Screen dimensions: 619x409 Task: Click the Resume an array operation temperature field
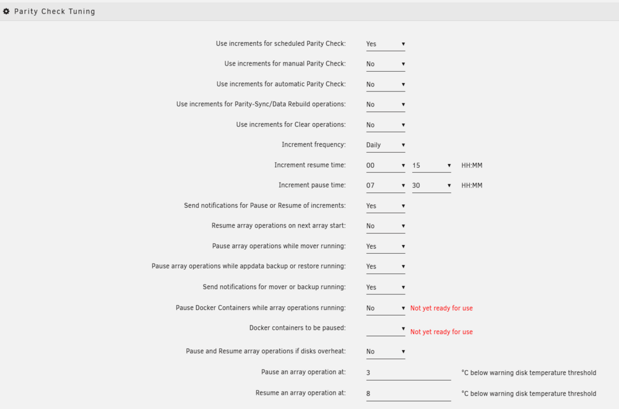click(x=408, y=394)
